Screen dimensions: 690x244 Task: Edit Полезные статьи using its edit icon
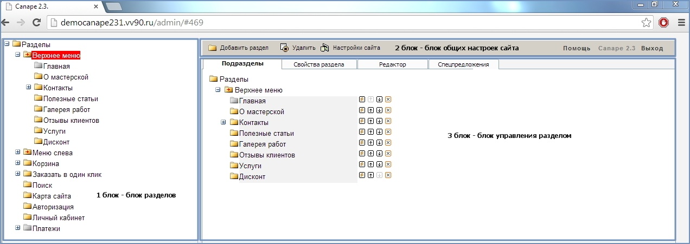tap(362, 132)
